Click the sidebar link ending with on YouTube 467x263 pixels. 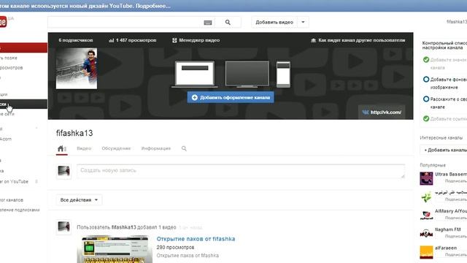point(15,181)
